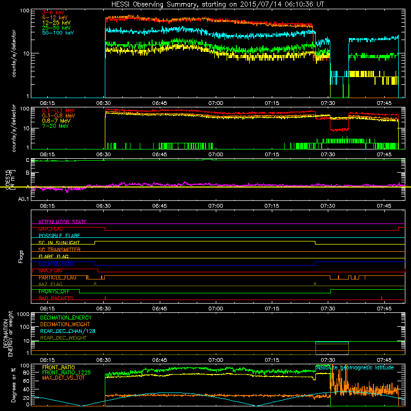Click the B level label on GOES panel
Screen dimensions: 411x411
coord(28,173)
